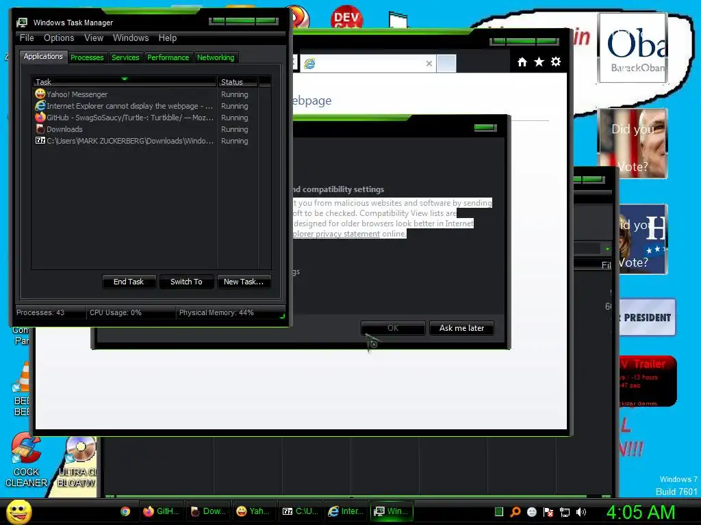Screen dimensions: 701x525
Task: Open the VLC cone desktop icon
Action: click(x=21, y=388)
